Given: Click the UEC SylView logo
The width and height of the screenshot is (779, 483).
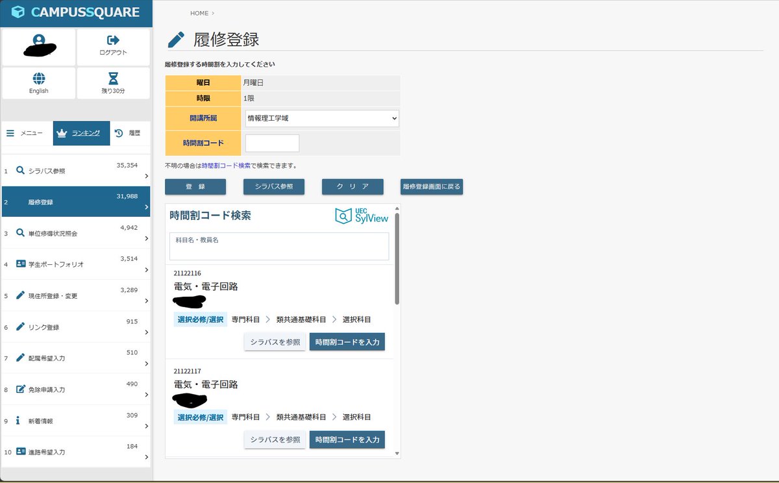Looking at the screenshot, I should click(x=361, y=216).
